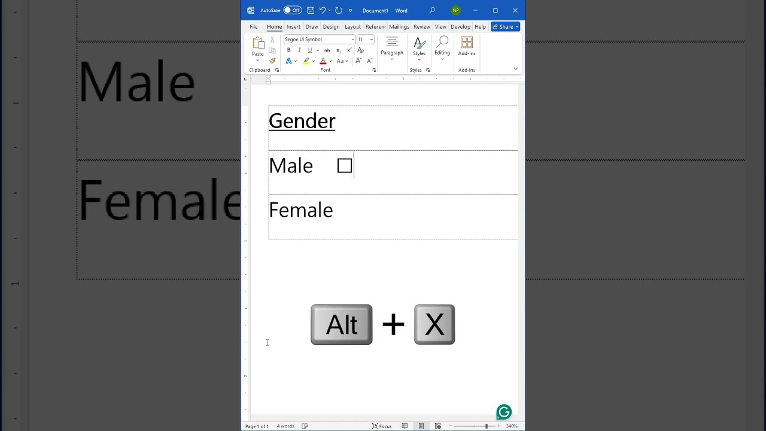The image size is (766, 431).
Task: Apply the Text Effects letter A icon
Action: pyautogui.click(x=288, y=61)
